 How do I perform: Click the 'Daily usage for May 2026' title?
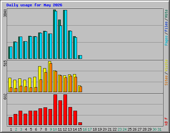click(34, 5)
